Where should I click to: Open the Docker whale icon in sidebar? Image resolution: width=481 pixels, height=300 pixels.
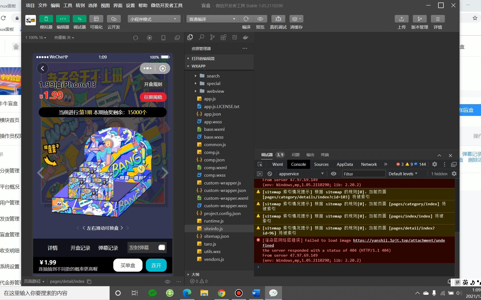coord(246,37)
